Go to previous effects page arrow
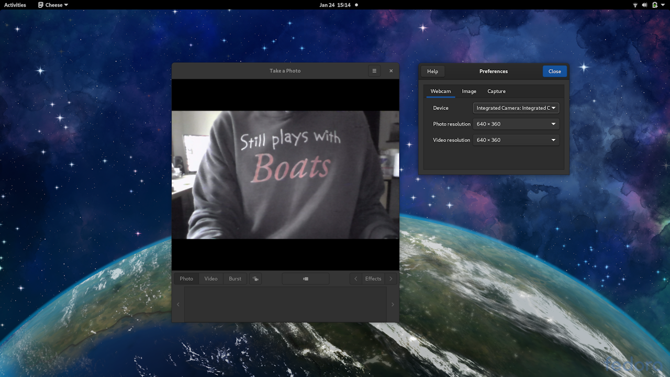The width and height of the screenshot is (670, 377). click(356, 279)
